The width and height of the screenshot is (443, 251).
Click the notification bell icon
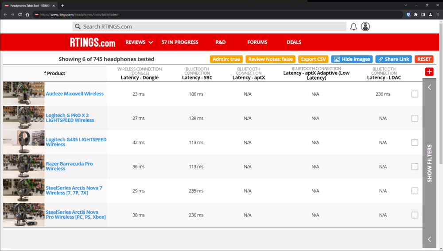click(354, 27)
